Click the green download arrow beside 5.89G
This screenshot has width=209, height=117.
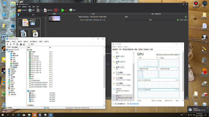tap(178, 20)
